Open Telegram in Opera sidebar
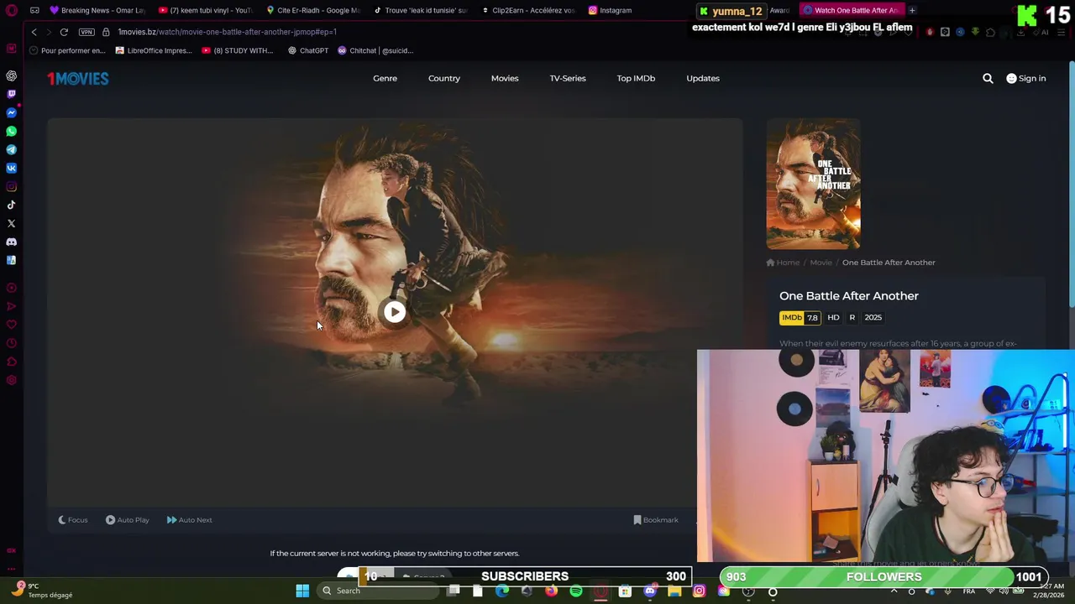Viewport: 1075px width, 604px height. point(11,149)
